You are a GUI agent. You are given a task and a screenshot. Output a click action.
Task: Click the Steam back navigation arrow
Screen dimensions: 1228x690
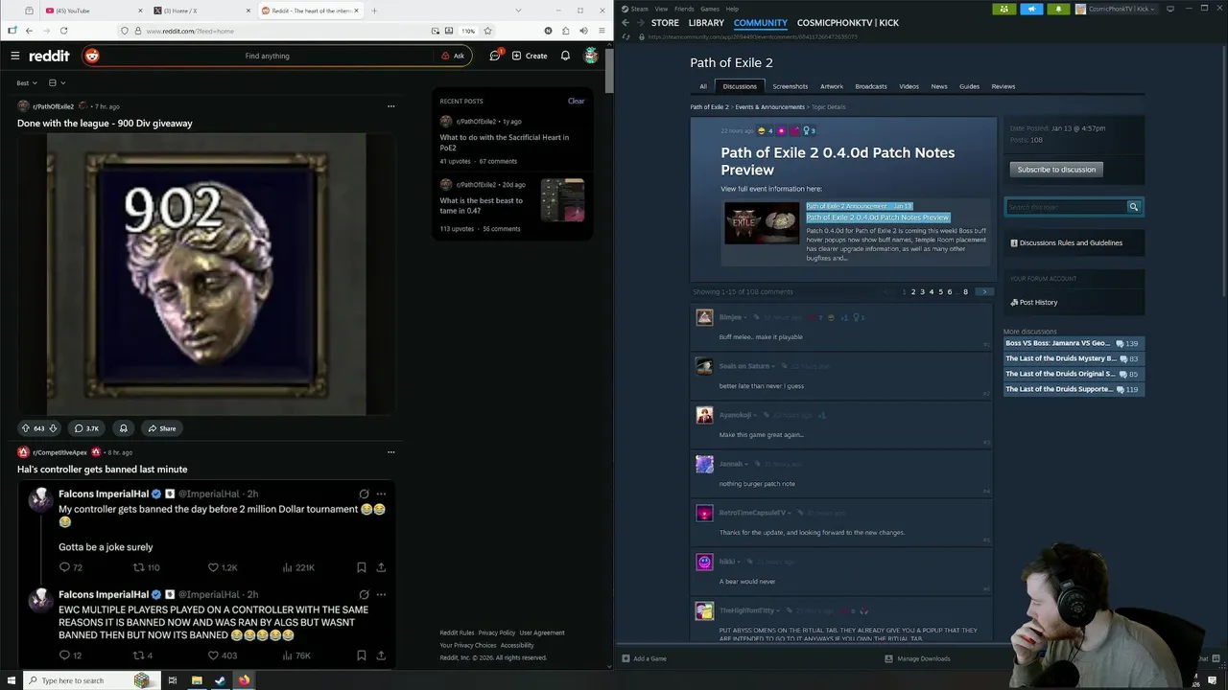point(626,23)
